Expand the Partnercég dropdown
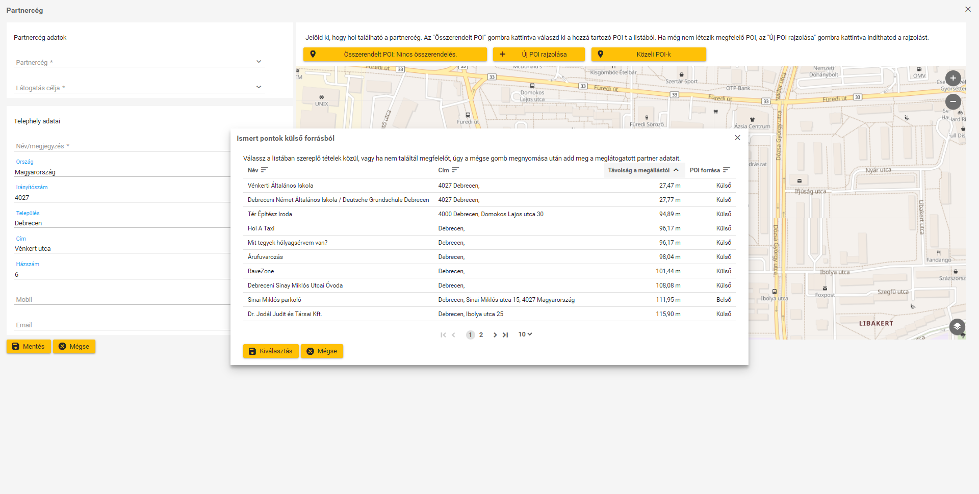 click(x=259, y=62)
